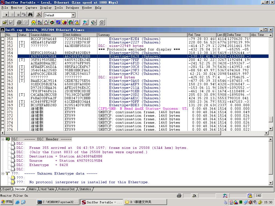The height and width of the screenshot is (206, 275).
Task: Print using the printer toolbar icon
Action: tap(19, 23)
